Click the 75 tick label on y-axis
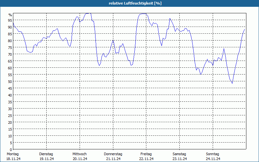Screen dimensions: 259x162 (10, 47)
